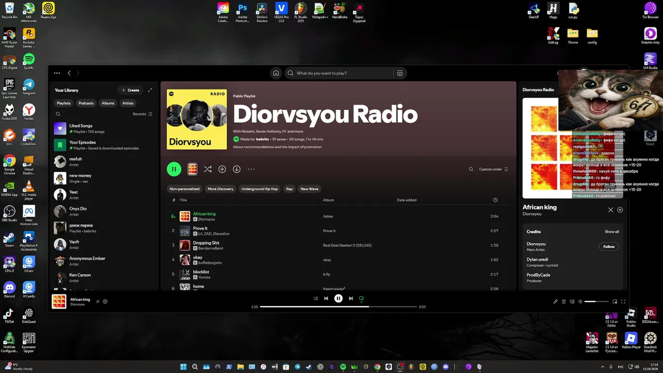The image size is (663, 373).
Task: Skip to next track
Action: point(351,298)
